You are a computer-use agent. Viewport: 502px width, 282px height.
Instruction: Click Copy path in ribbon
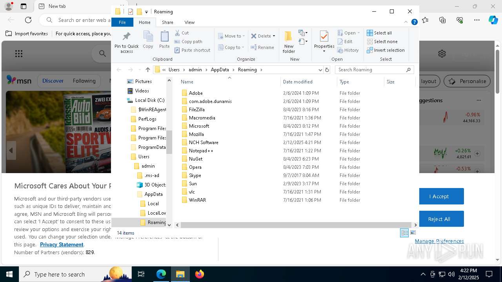(188, 42)
